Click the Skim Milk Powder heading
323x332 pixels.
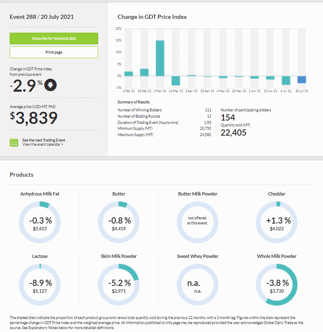coord(119,256)
